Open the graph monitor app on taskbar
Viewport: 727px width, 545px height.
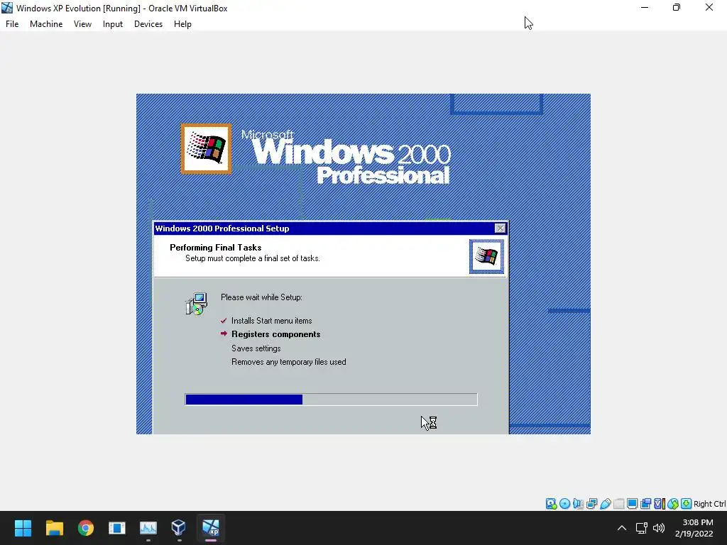pyautogui.click(x=148, y=527)
